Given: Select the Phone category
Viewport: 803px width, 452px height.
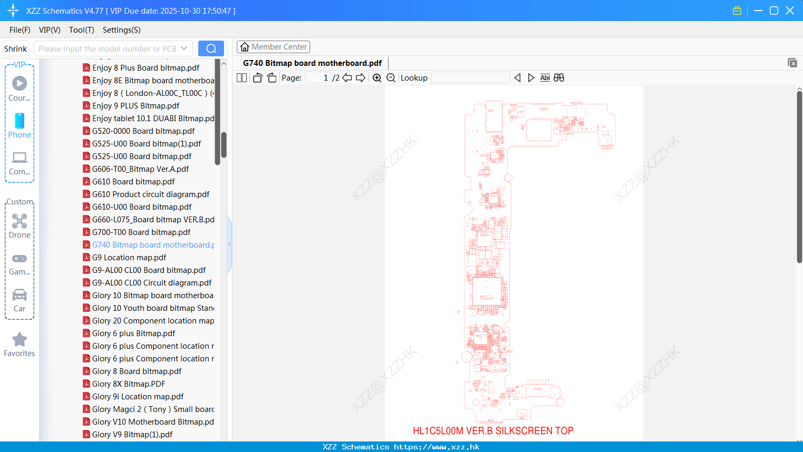Looking at the screenshot, I should [x=20, y=125].
